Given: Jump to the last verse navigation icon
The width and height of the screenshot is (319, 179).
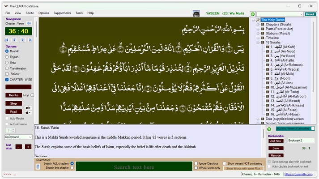Looking at the screenshot, I should [x=30, y=40].
